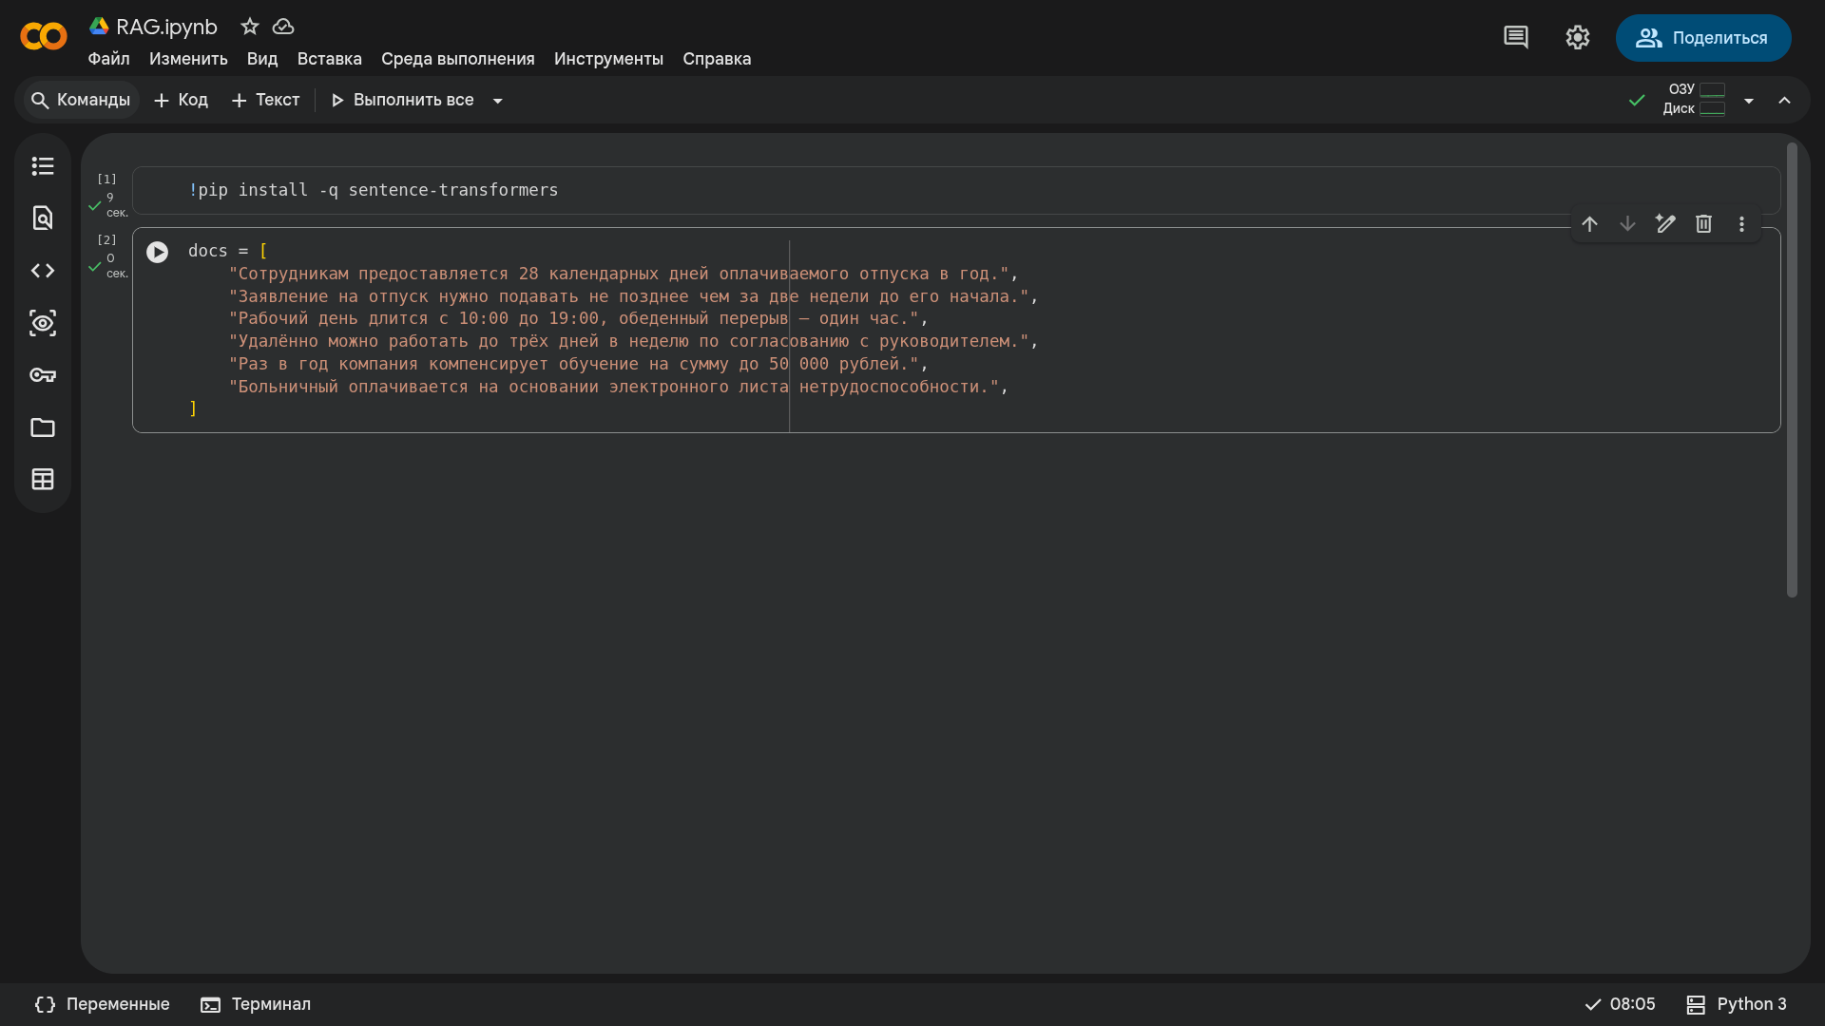This screenshot has width=1825, height=1026.
Task: Expand the ОЗУ/Диск resources dropdown arrow
Action: point(1749,101)
